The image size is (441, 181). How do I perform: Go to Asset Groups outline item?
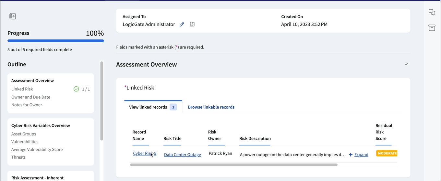[x=24, y=134]
